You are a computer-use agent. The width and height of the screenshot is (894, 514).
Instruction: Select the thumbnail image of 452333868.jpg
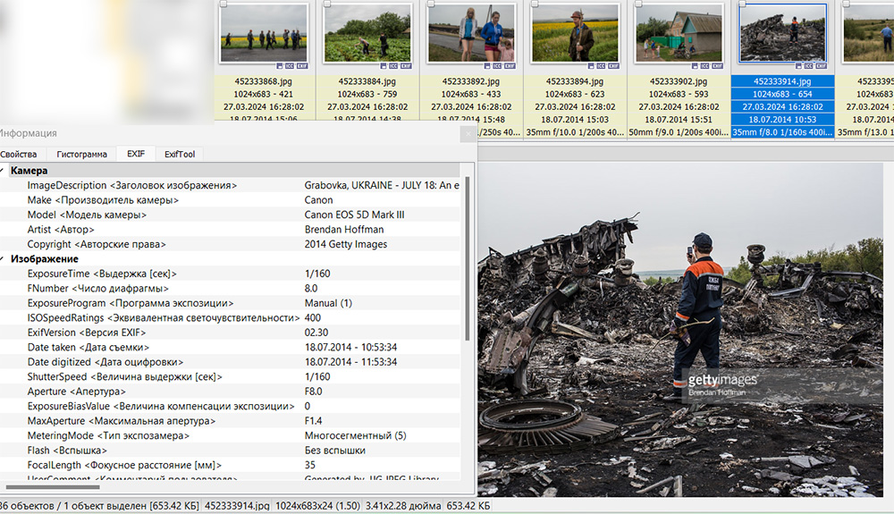(x=264, y=33)
